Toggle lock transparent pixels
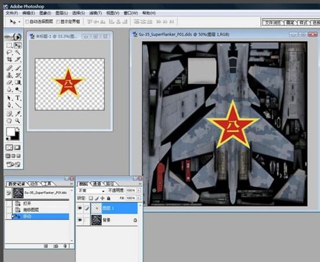The height and width of the screenshot is (262, 320). tap(91, 198)
